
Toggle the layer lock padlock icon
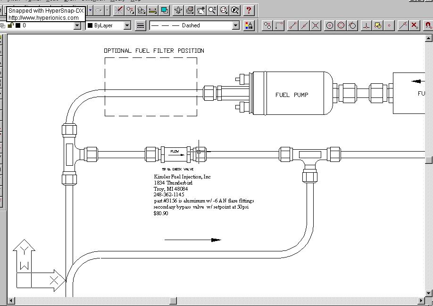tap(10, 25)
